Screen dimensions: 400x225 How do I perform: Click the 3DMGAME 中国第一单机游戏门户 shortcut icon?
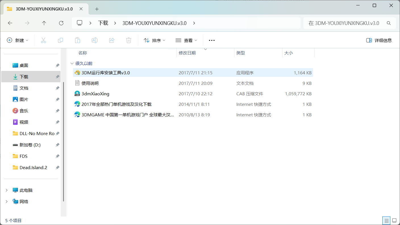[77, 115]
